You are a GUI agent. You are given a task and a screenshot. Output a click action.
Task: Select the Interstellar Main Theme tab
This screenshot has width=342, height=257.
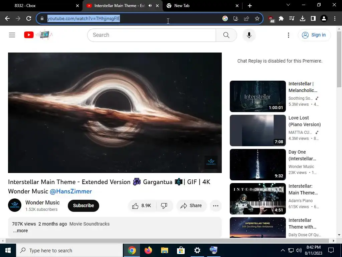coord(120,6)
